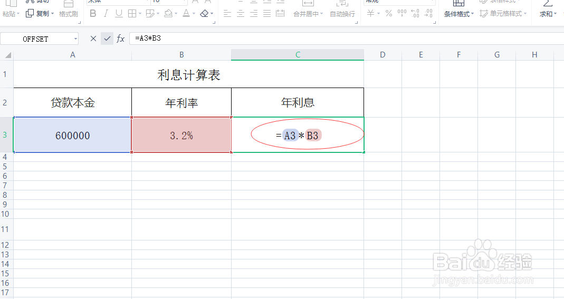This screenshot has height=299, width=564.
Task: Expand the 复制 copy options arrow
Action: pos(53,14)
